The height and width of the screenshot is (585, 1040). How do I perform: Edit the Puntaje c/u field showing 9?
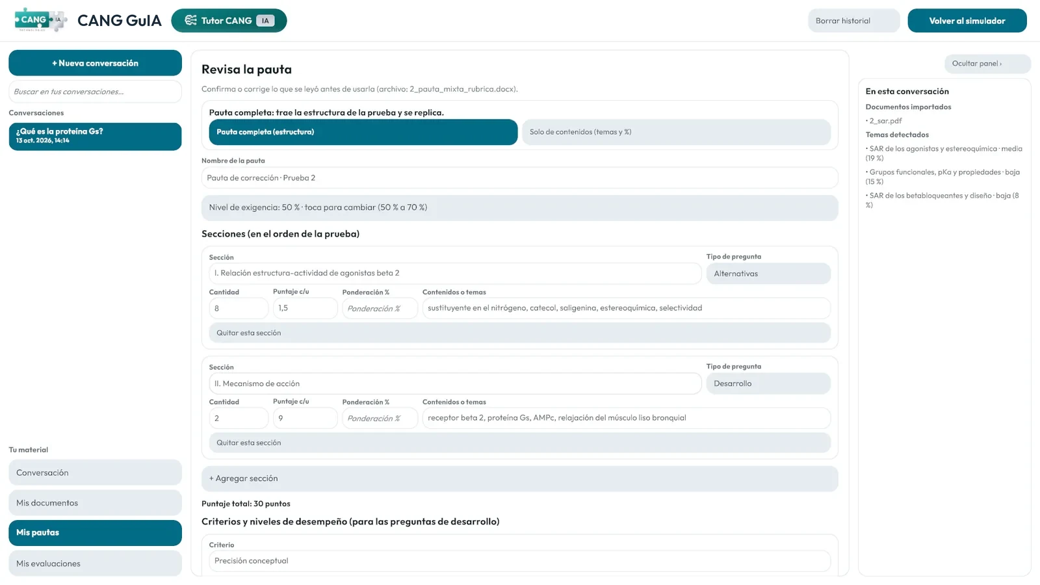tap(305, 418)
